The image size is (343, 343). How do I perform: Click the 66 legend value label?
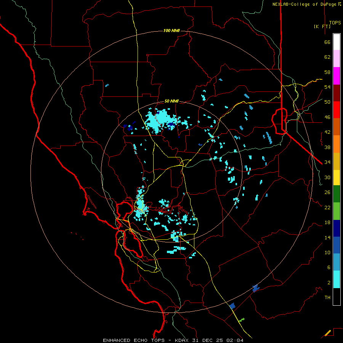327,42
